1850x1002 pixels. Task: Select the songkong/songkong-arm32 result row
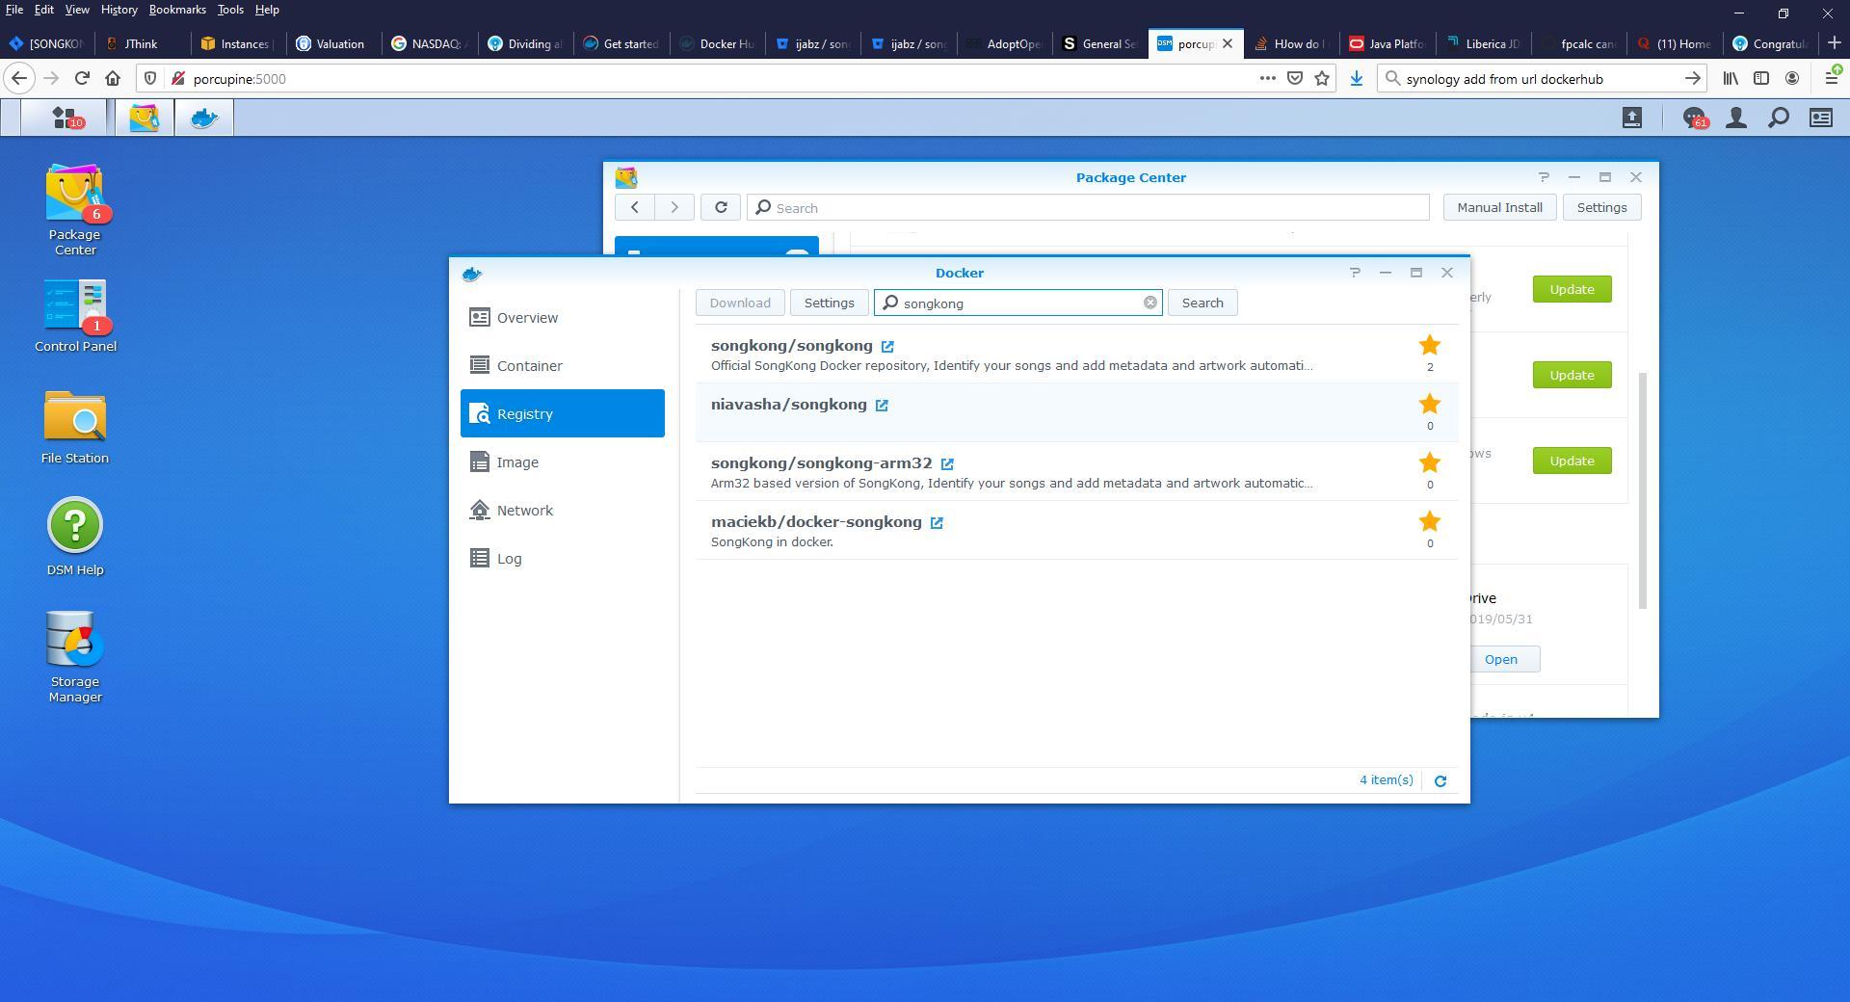pyautogui.click(x=1060, y=472)
